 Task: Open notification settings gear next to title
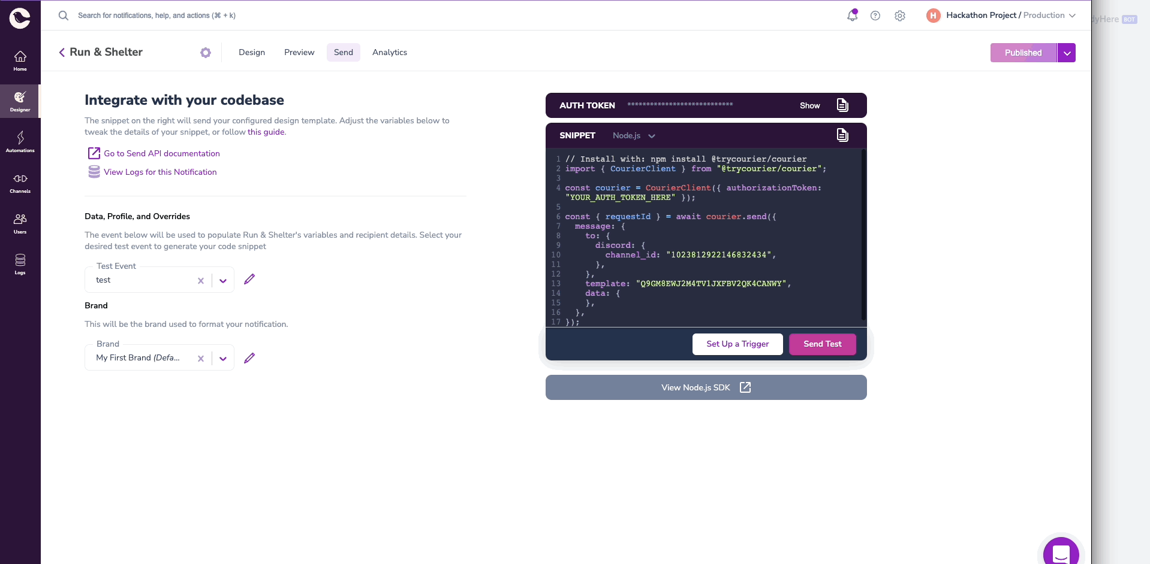(206, 53)
